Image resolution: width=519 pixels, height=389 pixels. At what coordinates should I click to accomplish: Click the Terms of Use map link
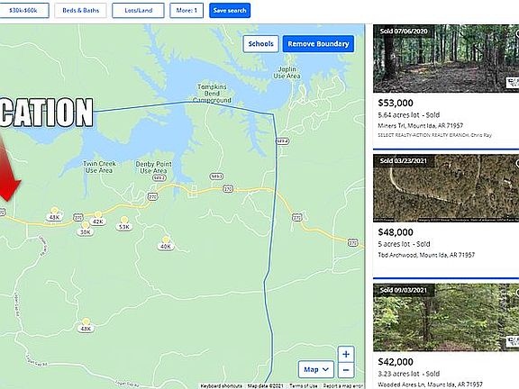(303, 385)
